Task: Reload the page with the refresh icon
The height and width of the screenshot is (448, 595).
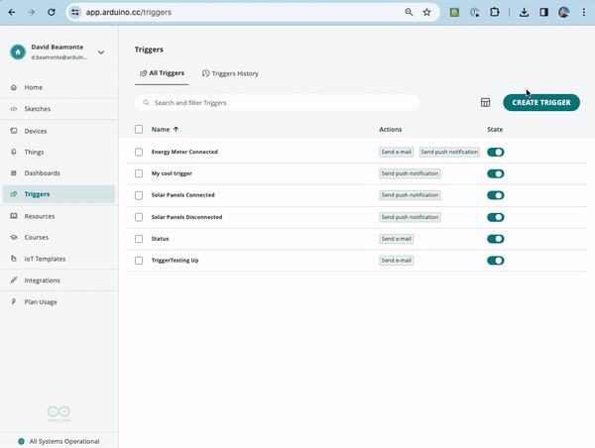Action: (x=52, y=13)
